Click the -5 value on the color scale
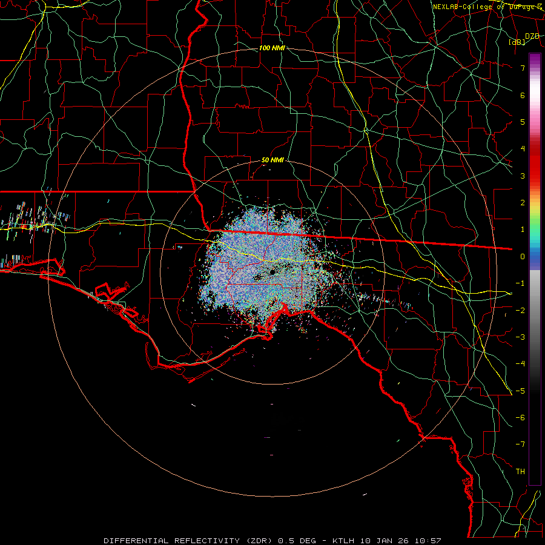 click(520, 391)
